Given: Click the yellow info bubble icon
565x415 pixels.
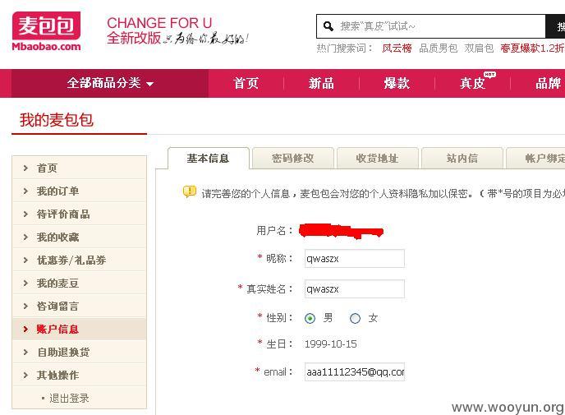Looking at the screenshot, I should pyautogui.click(x=190, y=191).
